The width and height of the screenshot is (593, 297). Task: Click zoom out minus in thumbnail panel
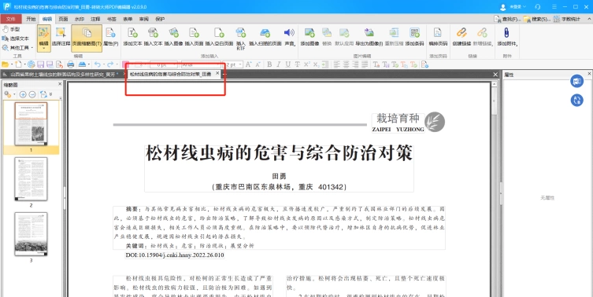[x=32, y=94]
